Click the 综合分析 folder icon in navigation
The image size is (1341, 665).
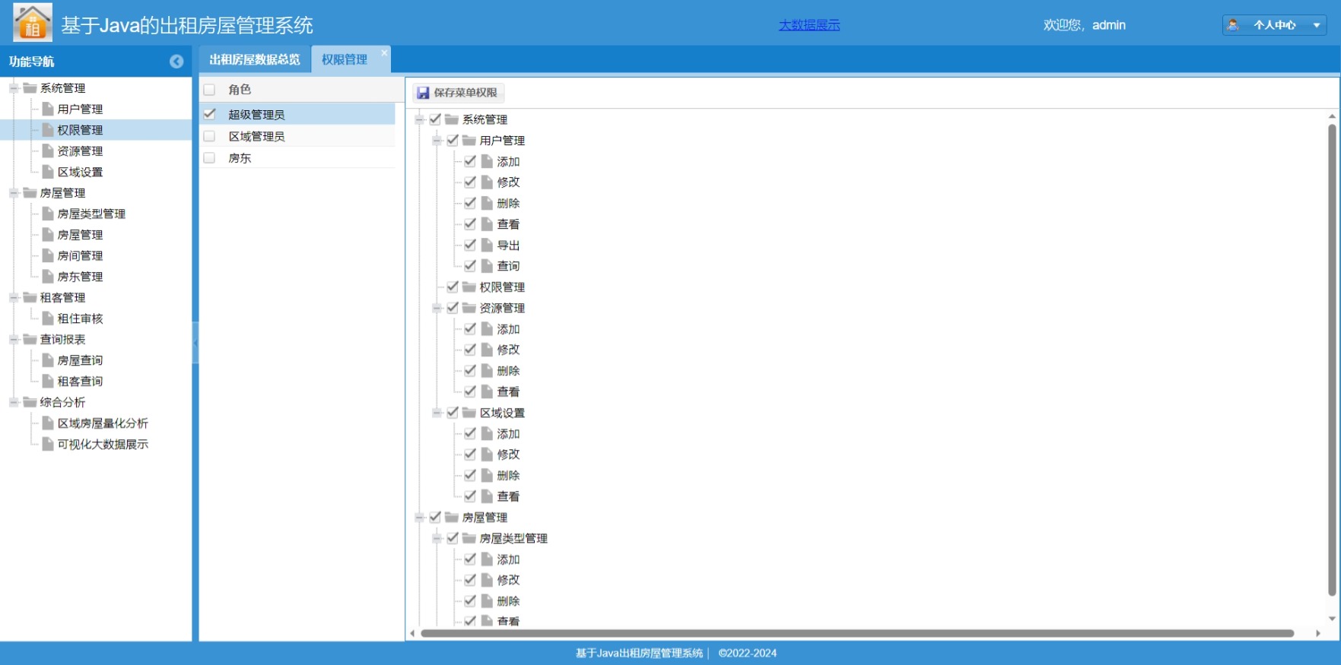point(30,402)
